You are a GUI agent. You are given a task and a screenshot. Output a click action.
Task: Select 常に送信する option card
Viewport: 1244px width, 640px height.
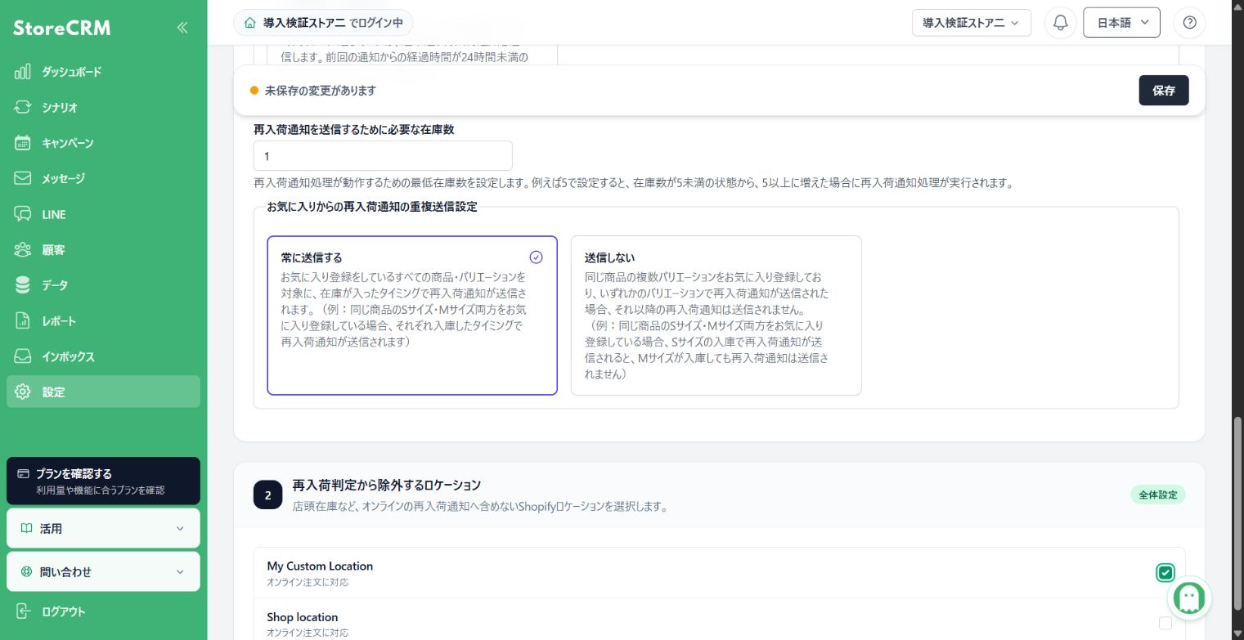(412, 316)
